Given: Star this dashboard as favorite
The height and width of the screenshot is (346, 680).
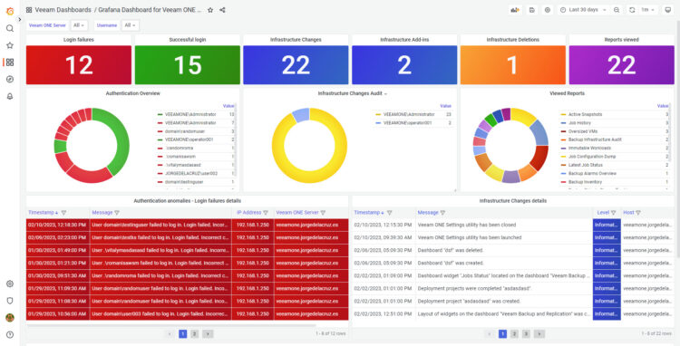Looking at the screenshot, I should pos(210,10).
